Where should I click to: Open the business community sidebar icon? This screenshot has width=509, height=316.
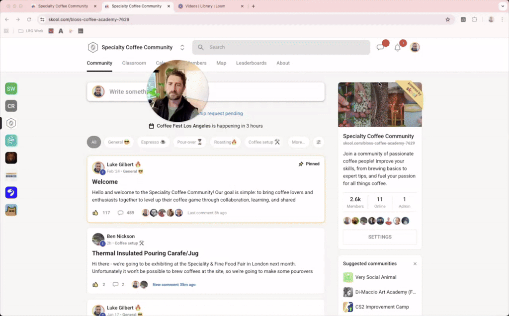(11, 175)
